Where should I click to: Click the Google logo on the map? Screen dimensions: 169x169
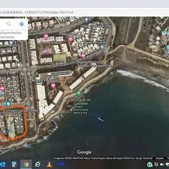coord(84,152)
